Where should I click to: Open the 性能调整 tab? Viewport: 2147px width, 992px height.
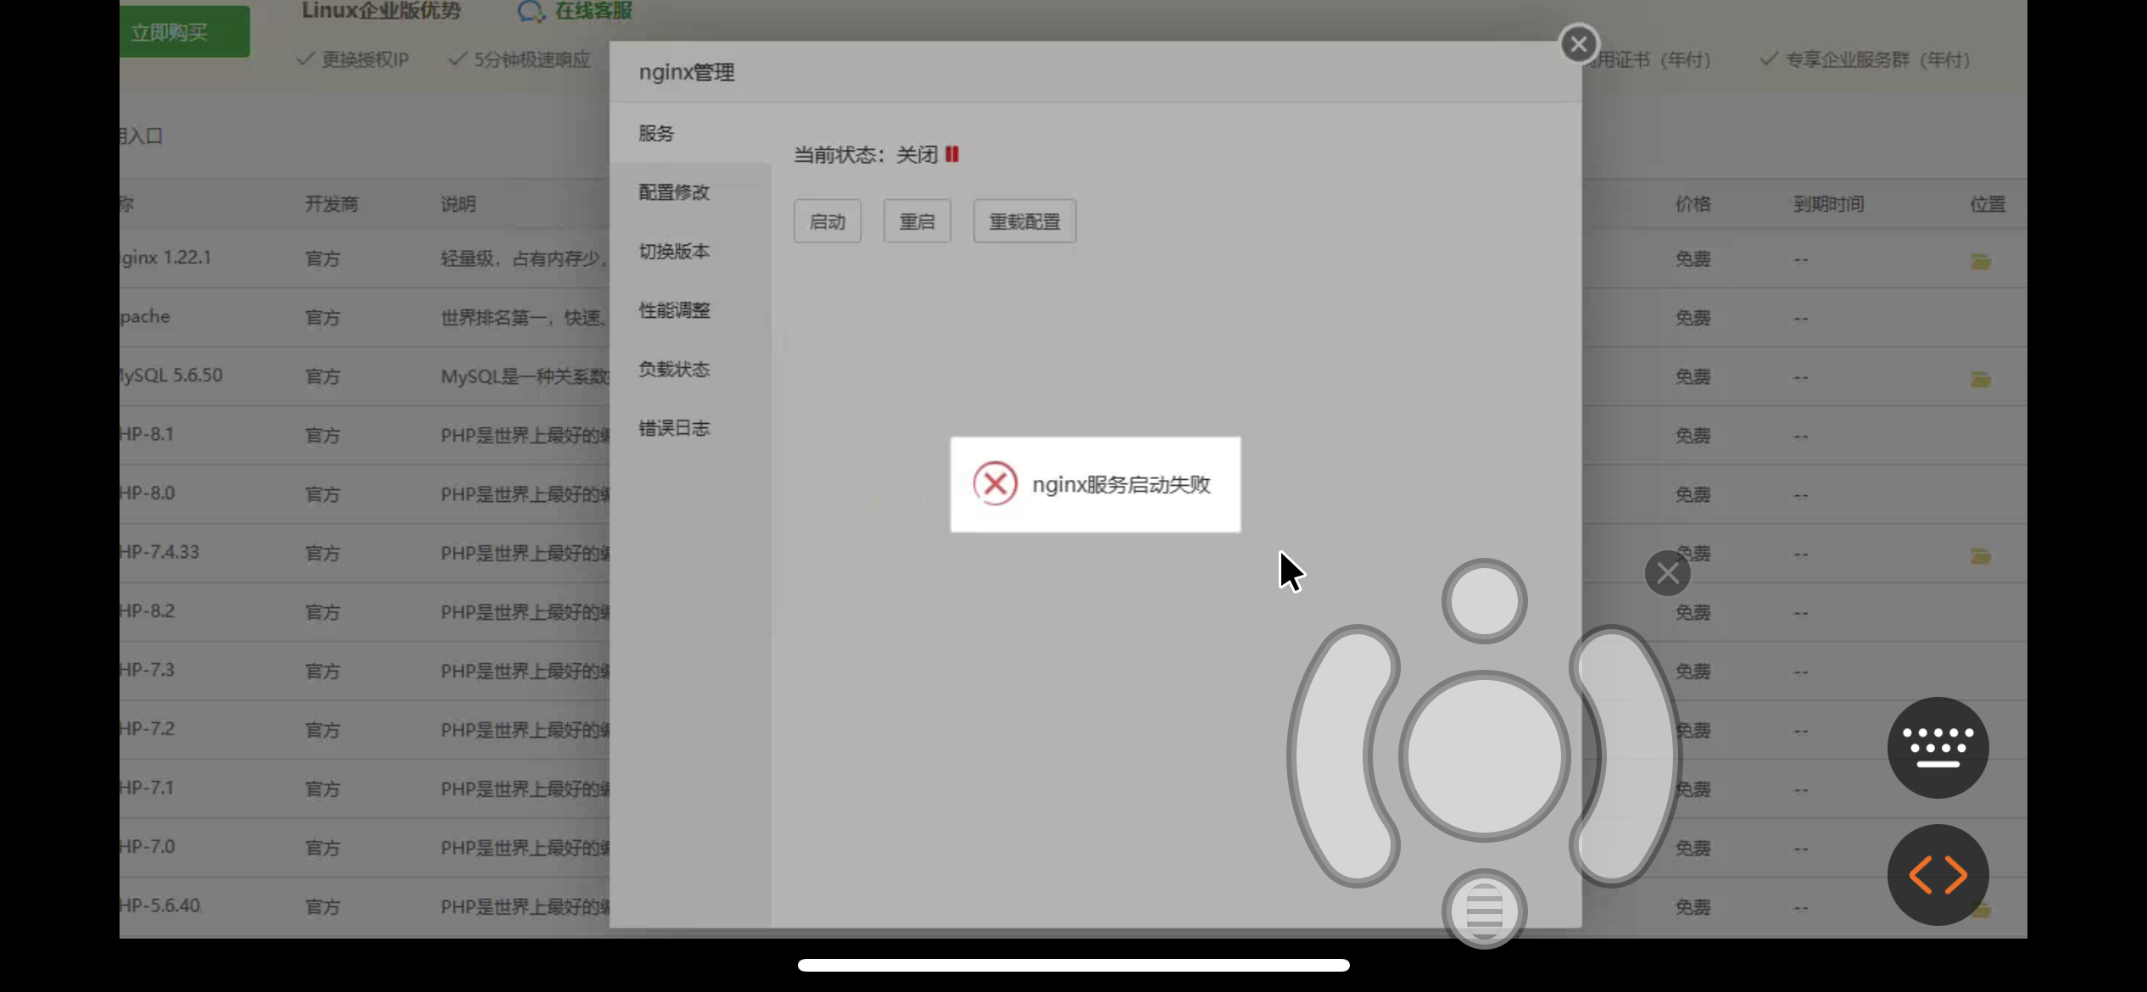pyautogui.click(x=690, y=310)
